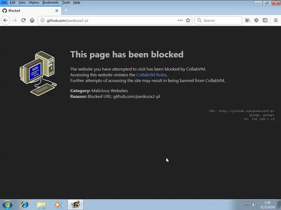Open the Windows Start menu
Viewport: 281px width, 210px height.
(7, 205)
